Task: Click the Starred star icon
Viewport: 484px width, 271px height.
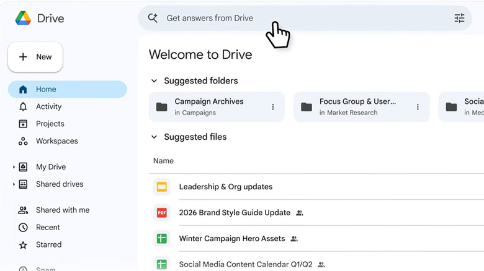Action: coord(23,245)
